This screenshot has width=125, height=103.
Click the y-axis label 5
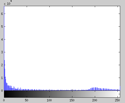pos(2,26)
